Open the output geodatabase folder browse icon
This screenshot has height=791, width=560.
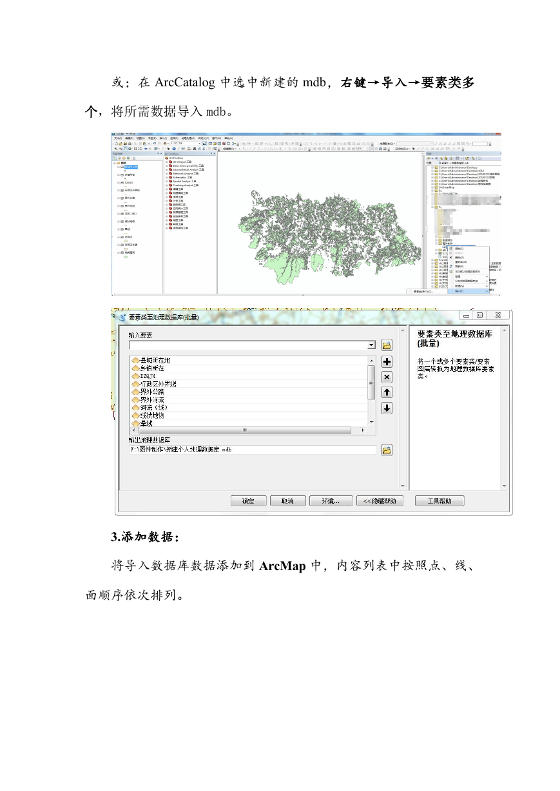coord(387,450)
